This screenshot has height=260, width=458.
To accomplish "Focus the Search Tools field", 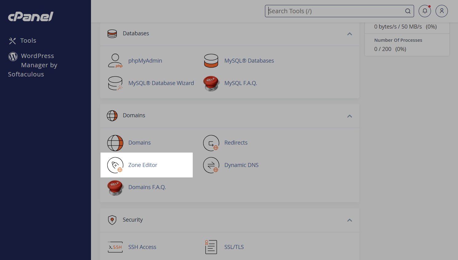I will 339,11.
